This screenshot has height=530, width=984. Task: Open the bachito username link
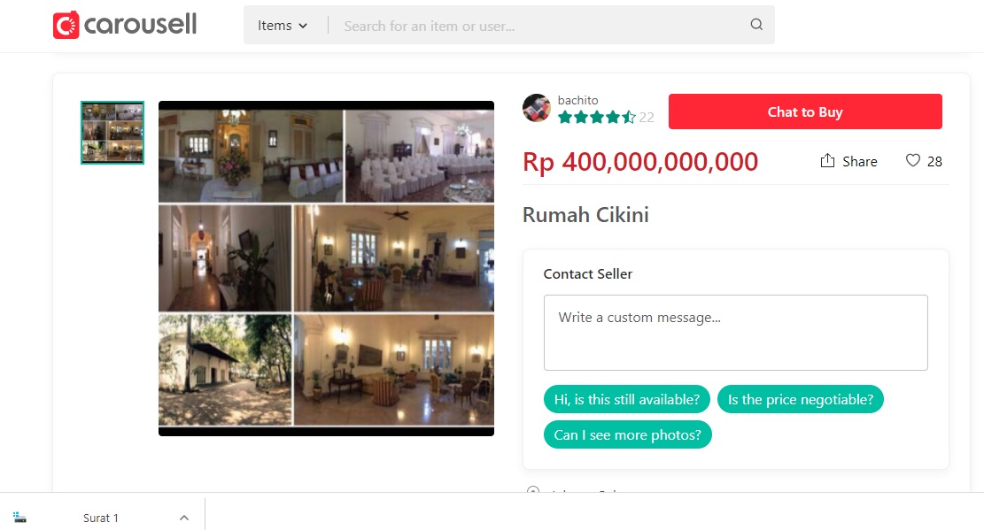[578, 101]
